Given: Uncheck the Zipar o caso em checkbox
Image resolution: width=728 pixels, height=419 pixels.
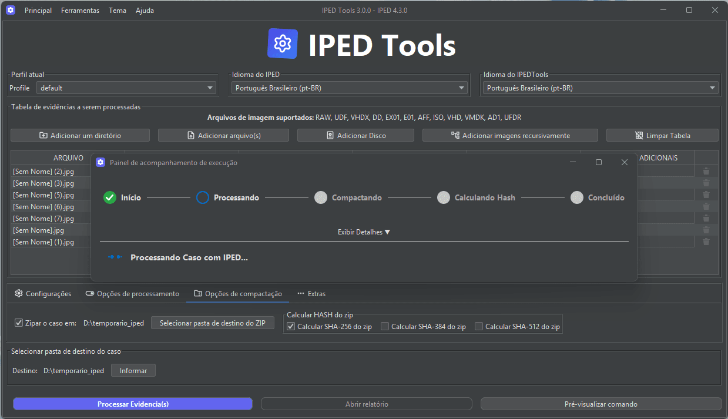Looking at the screenshot, I should (x=19, y=323).
